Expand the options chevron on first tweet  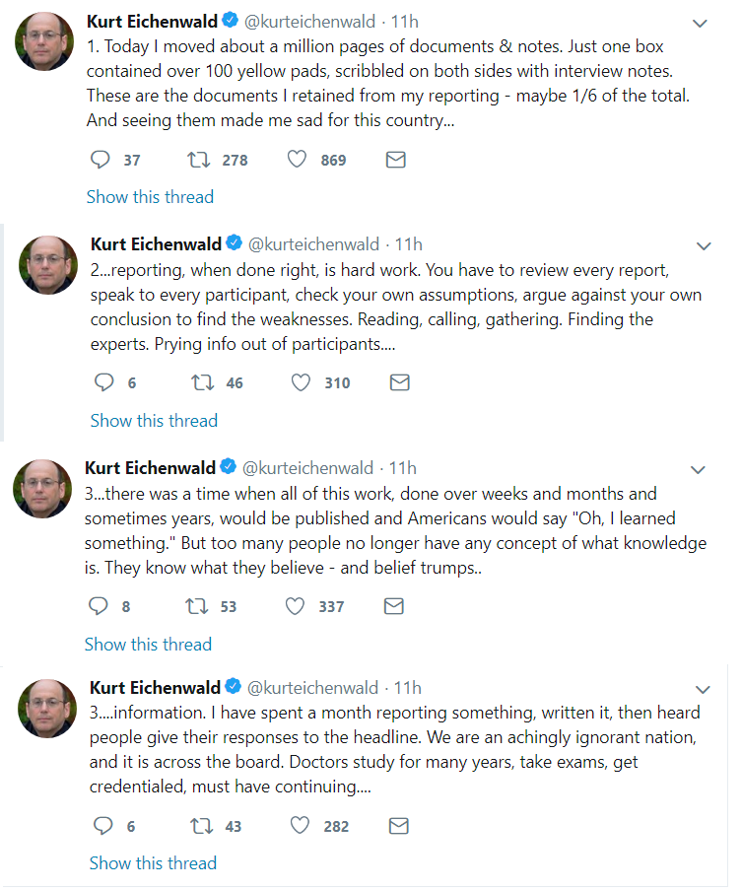point(700,24)
